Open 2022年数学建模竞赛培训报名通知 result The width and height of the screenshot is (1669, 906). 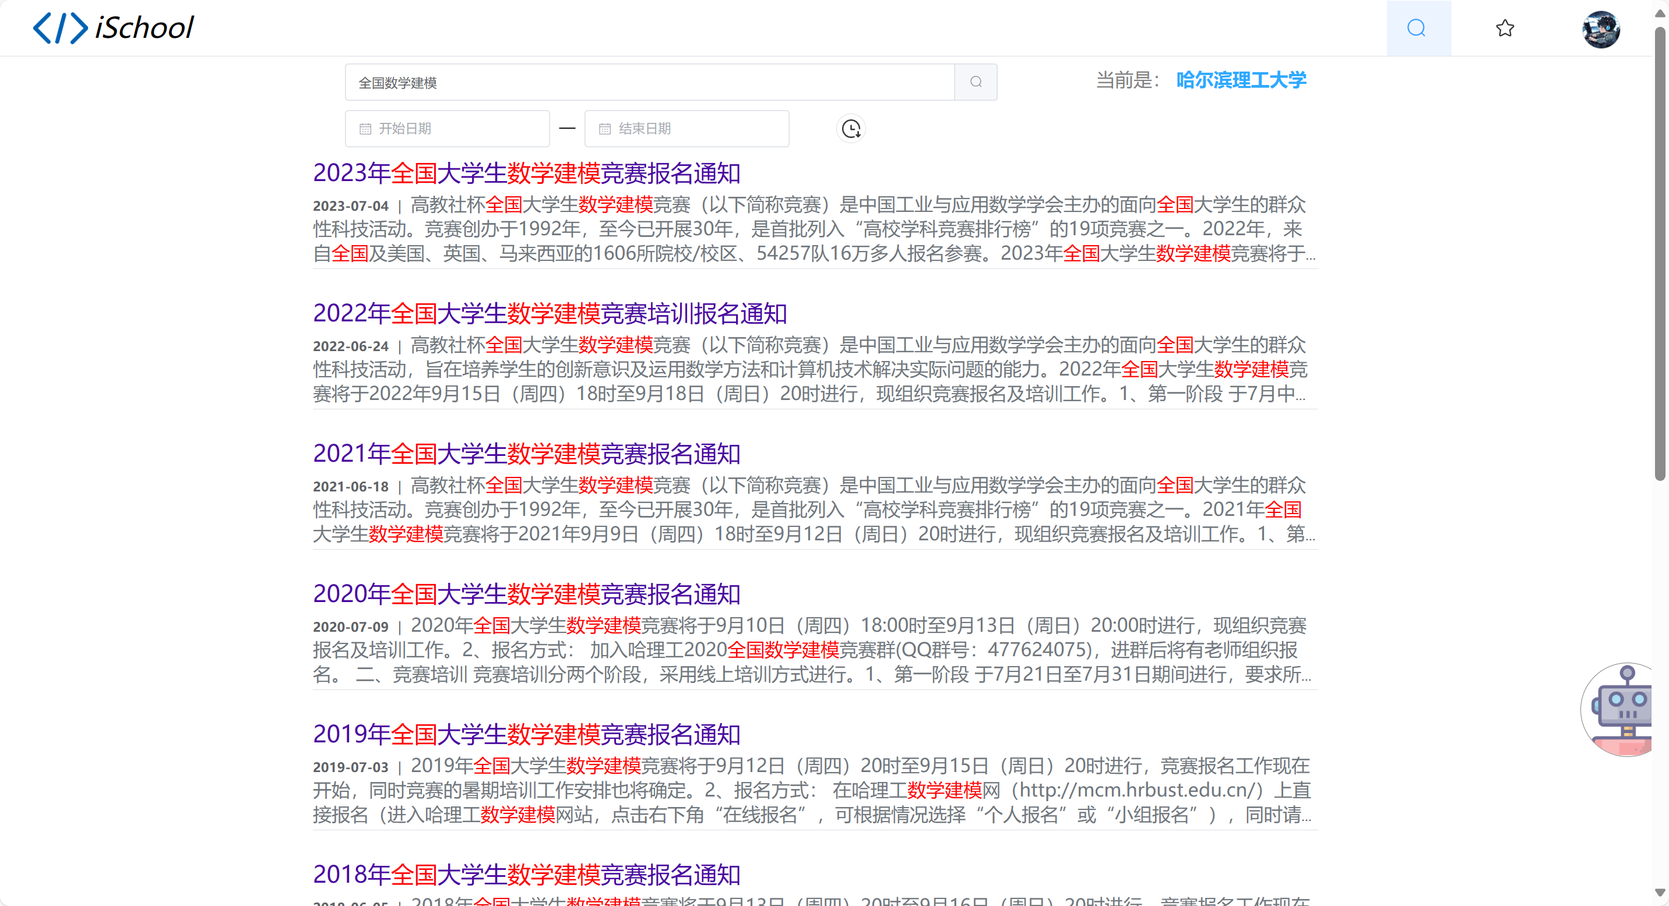click(550, 313)
